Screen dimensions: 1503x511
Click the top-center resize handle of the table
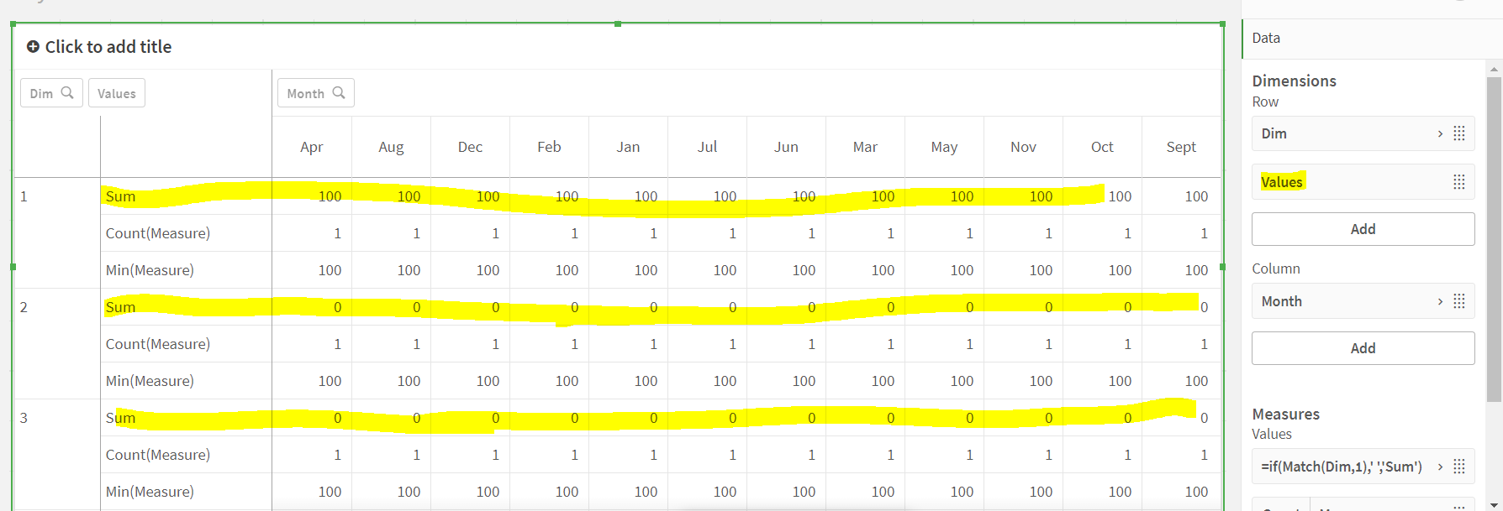coord(618,24)
